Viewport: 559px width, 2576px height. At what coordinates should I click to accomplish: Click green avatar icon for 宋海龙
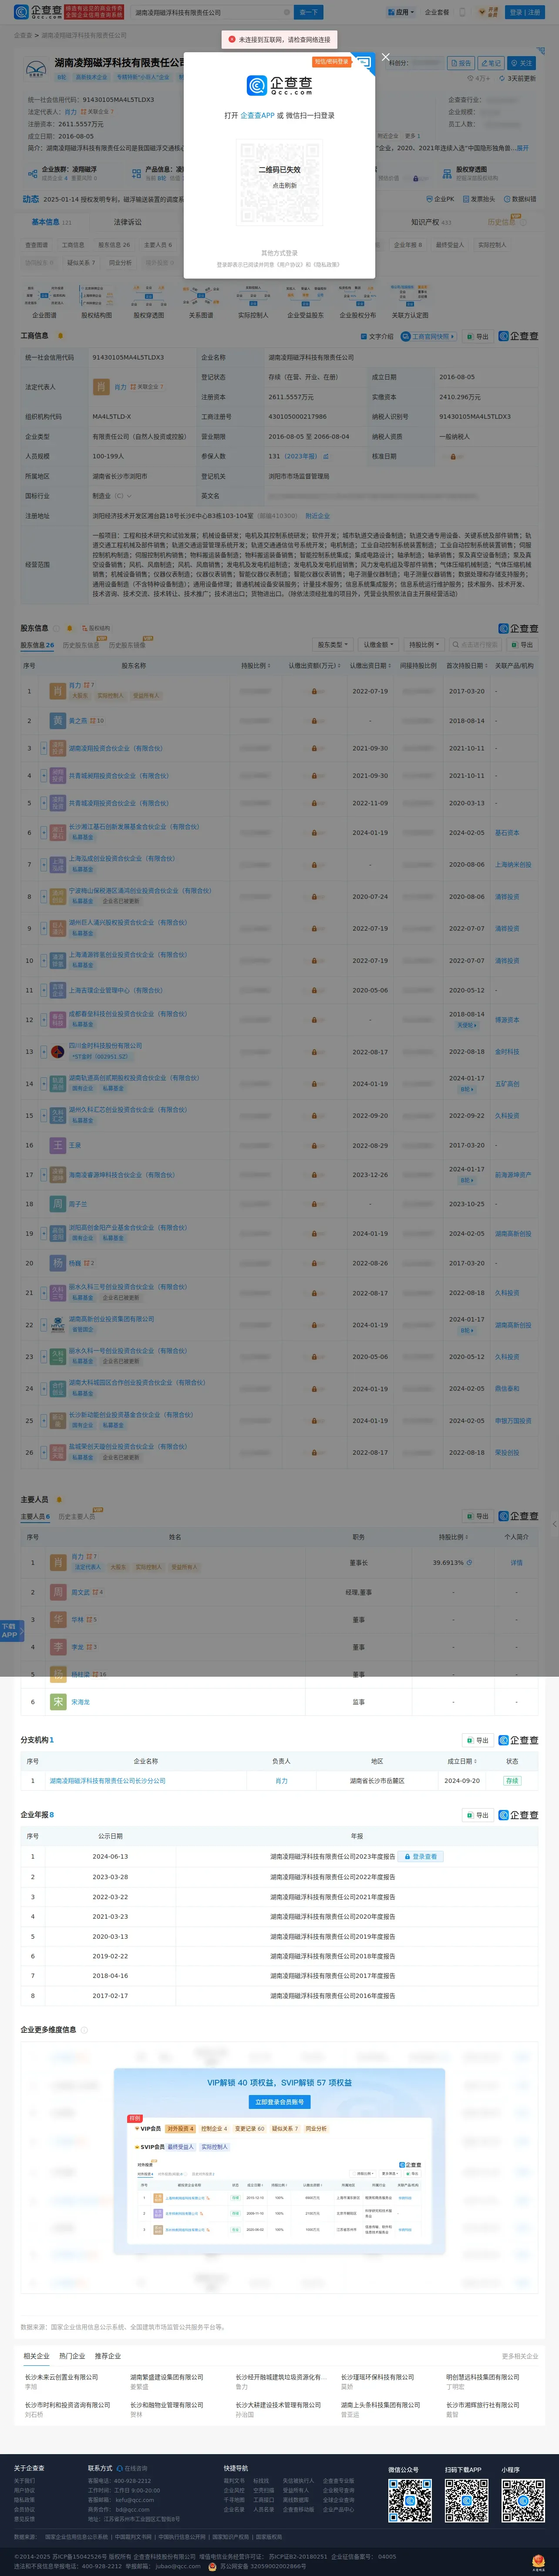[58, 1702]
